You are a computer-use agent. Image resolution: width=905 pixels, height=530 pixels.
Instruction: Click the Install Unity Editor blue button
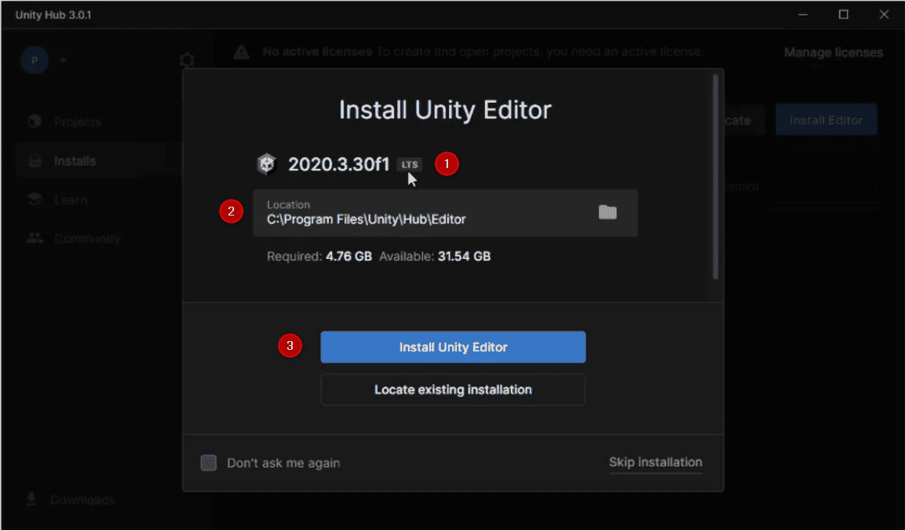click(x=453, y=347)
